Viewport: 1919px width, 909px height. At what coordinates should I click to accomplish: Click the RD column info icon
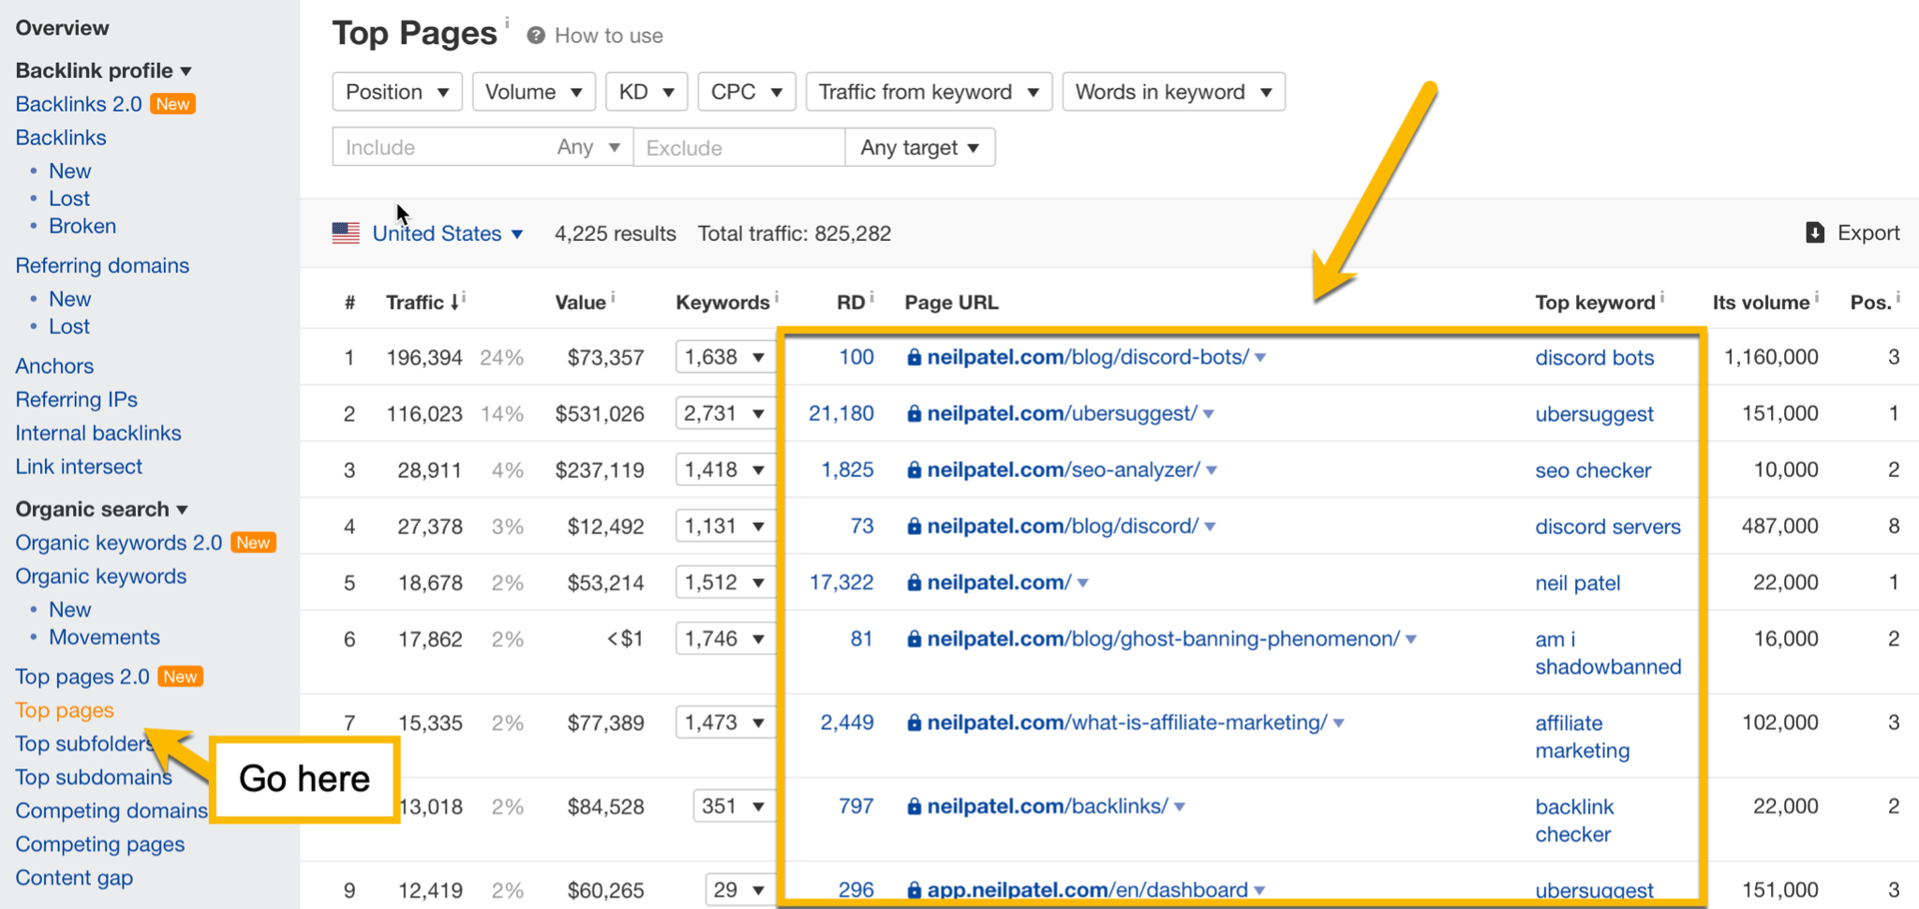[x=871, y=297]
